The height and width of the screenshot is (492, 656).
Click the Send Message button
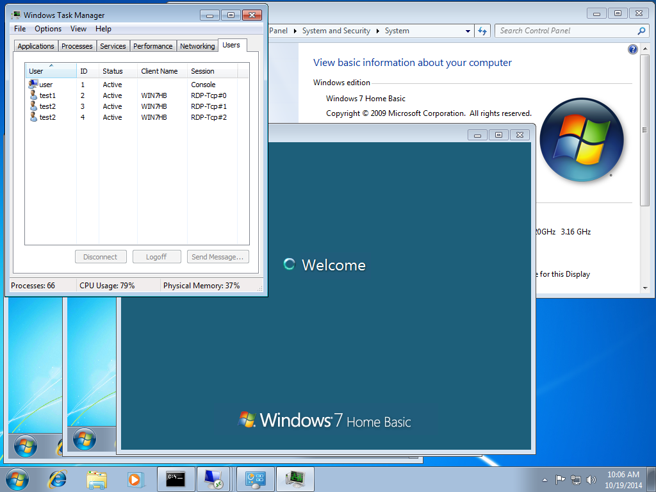pos(218,257)
